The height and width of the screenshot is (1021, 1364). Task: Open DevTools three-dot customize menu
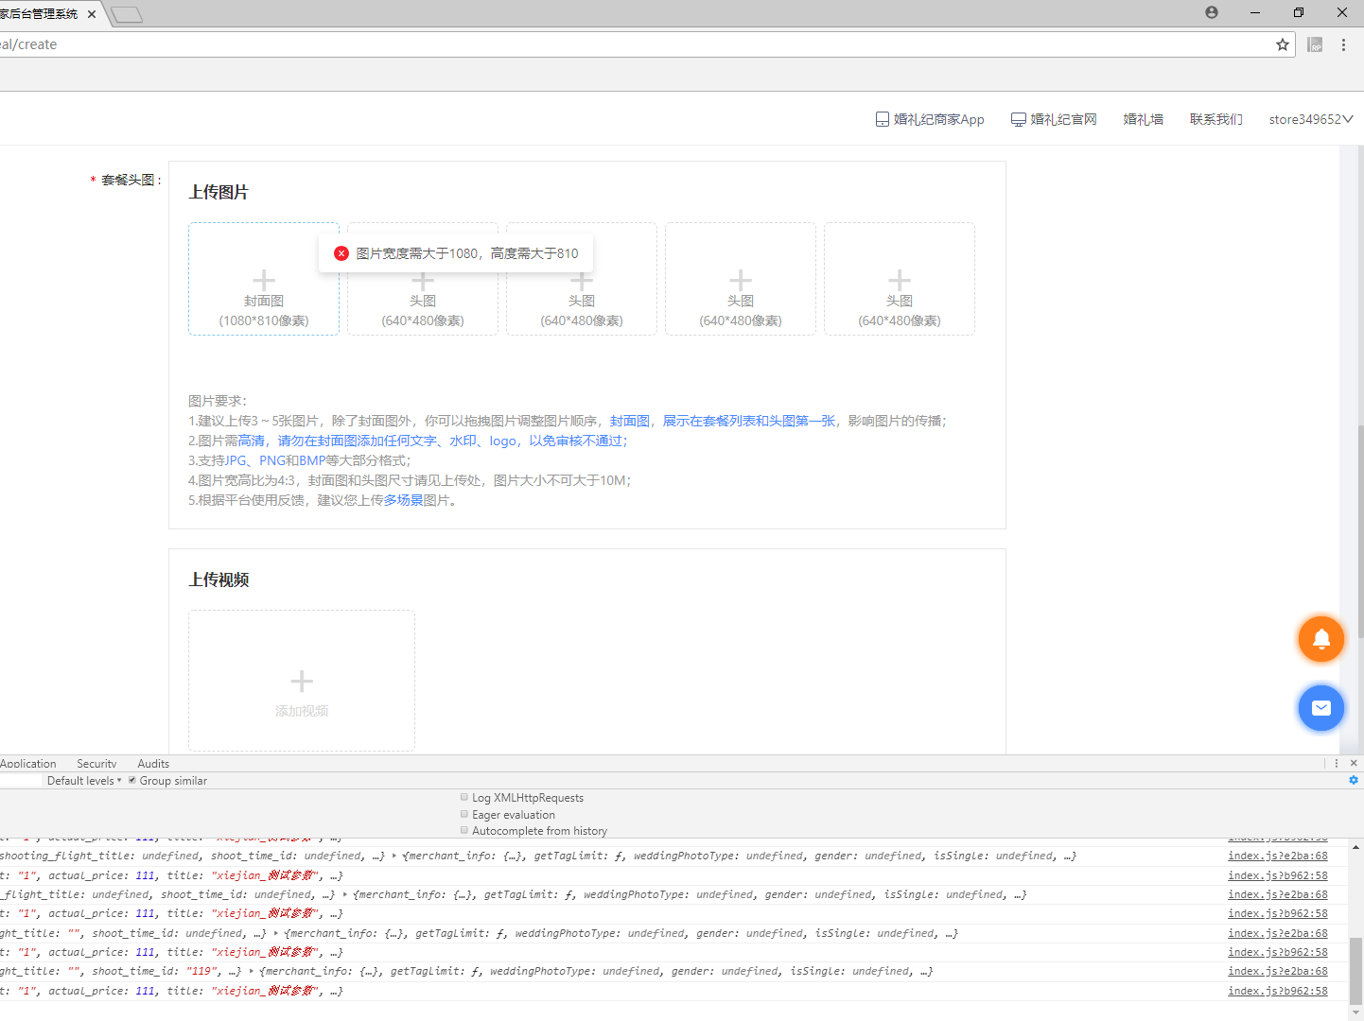point(1337,763)
